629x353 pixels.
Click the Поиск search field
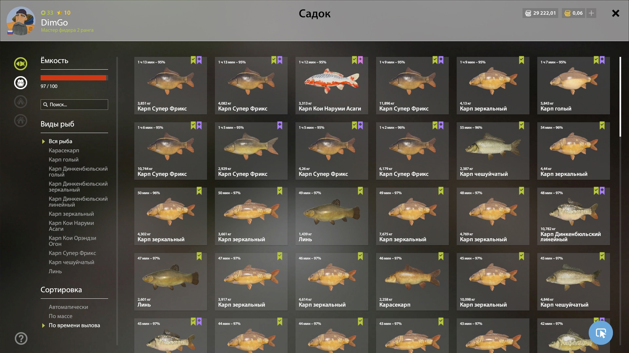(x=74, y=105)
